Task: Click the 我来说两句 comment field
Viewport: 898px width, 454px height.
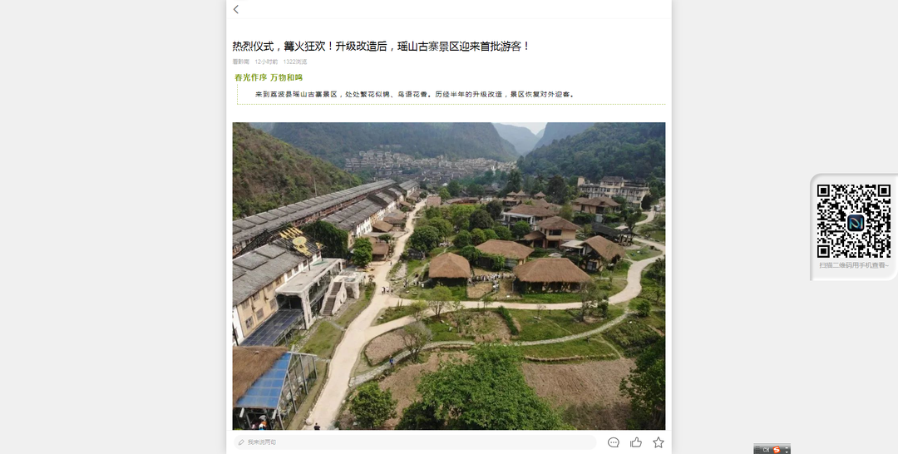Action: click(415, 442)
